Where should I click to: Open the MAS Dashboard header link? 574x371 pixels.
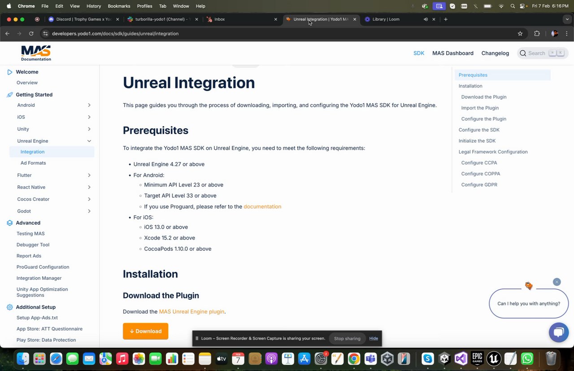[452, 53]
